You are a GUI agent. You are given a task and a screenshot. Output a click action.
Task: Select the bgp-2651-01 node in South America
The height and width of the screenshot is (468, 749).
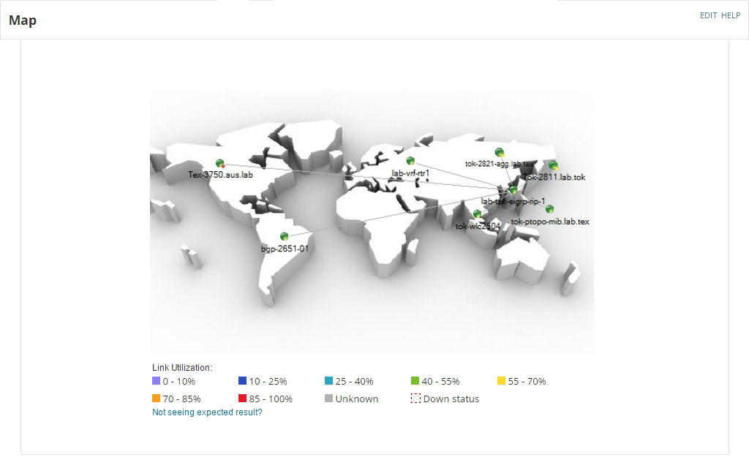point(284,236)
